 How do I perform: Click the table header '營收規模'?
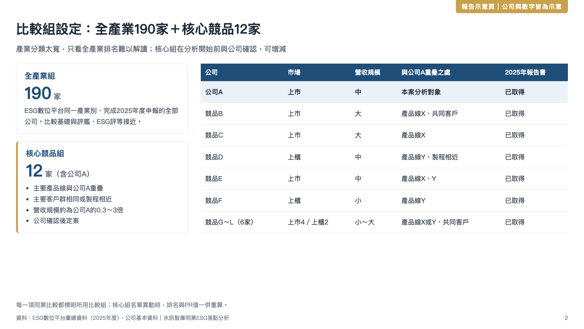point(368,72)
